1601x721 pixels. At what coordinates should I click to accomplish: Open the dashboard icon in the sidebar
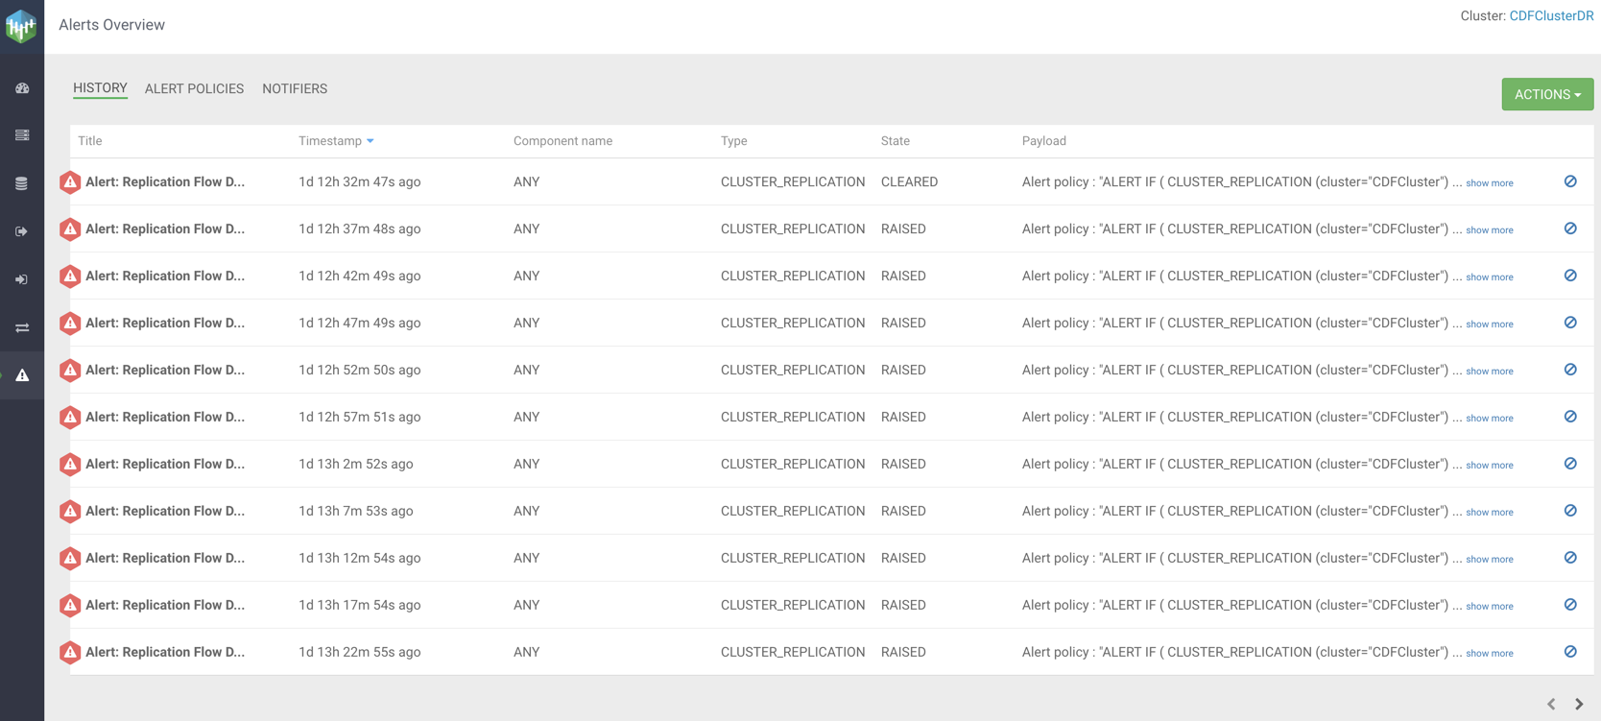click(x=22, y=88)
